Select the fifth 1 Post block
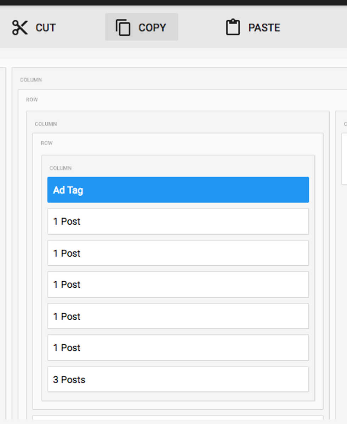This screenshot has height=424, width=347. [x=178, y=348]
